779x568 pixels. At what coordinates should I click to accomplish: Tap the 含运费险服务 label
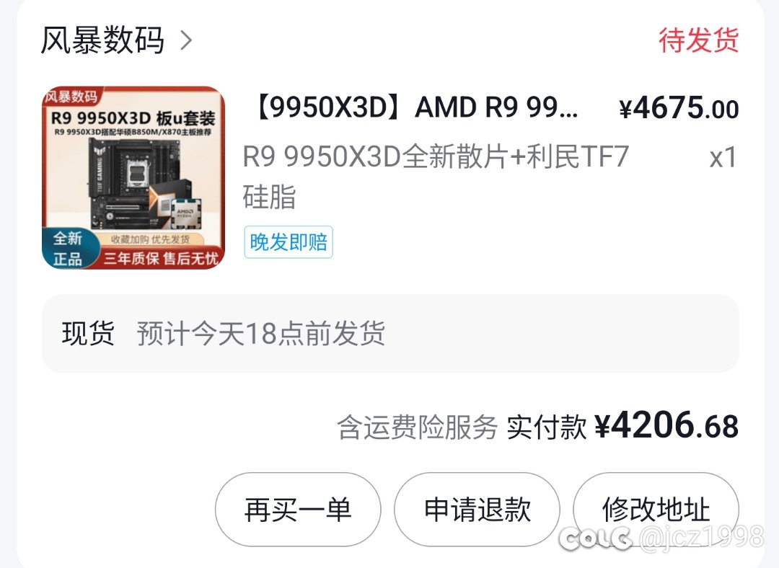(x=418, y=427)
